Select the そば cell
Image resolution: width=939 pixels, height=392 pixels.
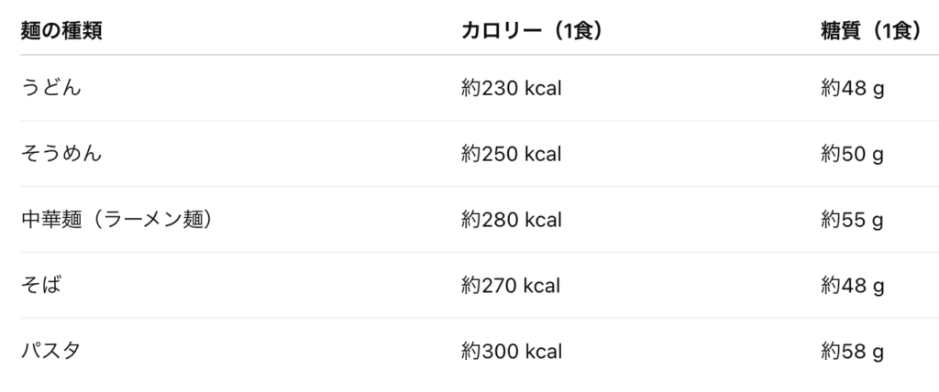click(41, 286)
